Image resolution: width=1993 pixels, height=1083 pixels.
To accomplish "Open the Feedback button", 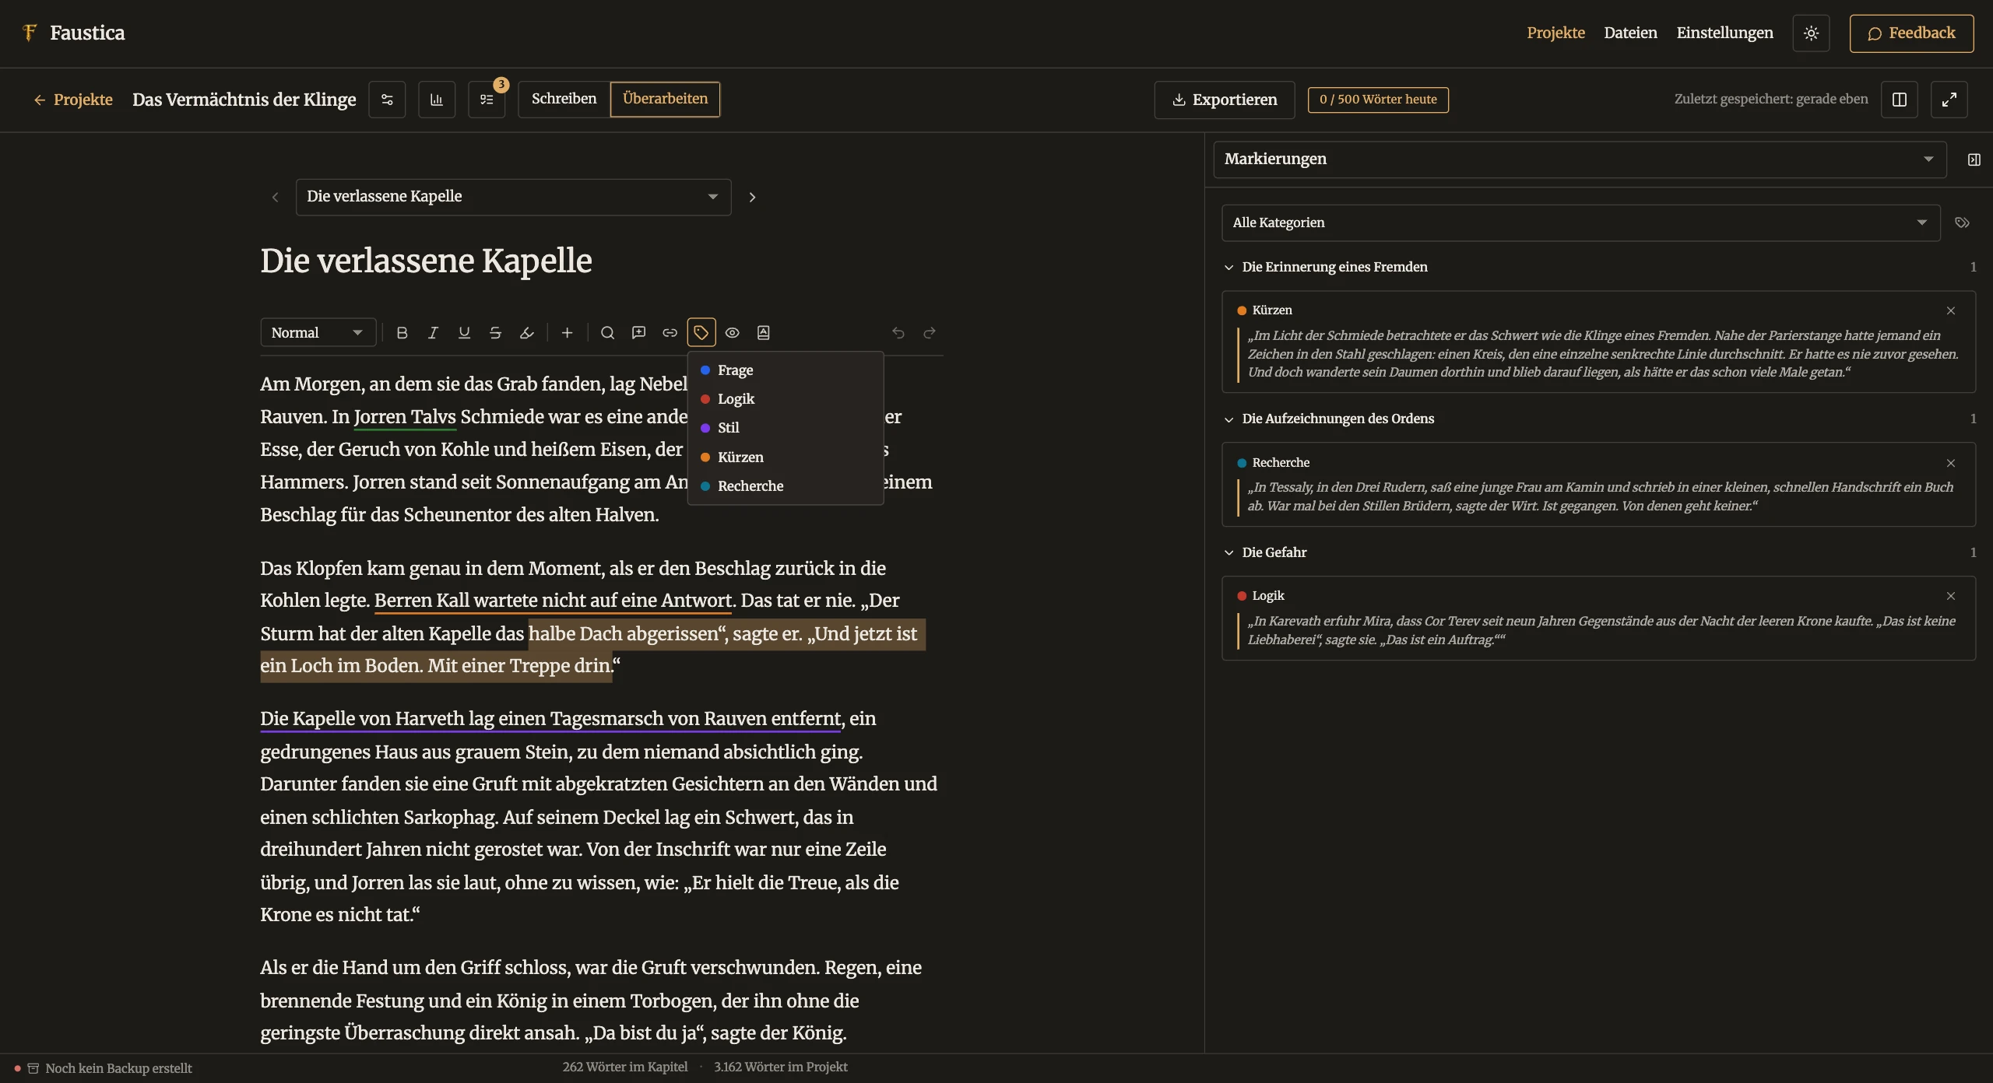I will (x=1911, y=33).
